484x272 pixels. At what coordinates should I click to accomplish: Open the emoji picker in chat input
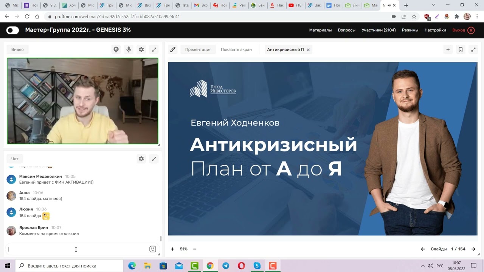152,249
